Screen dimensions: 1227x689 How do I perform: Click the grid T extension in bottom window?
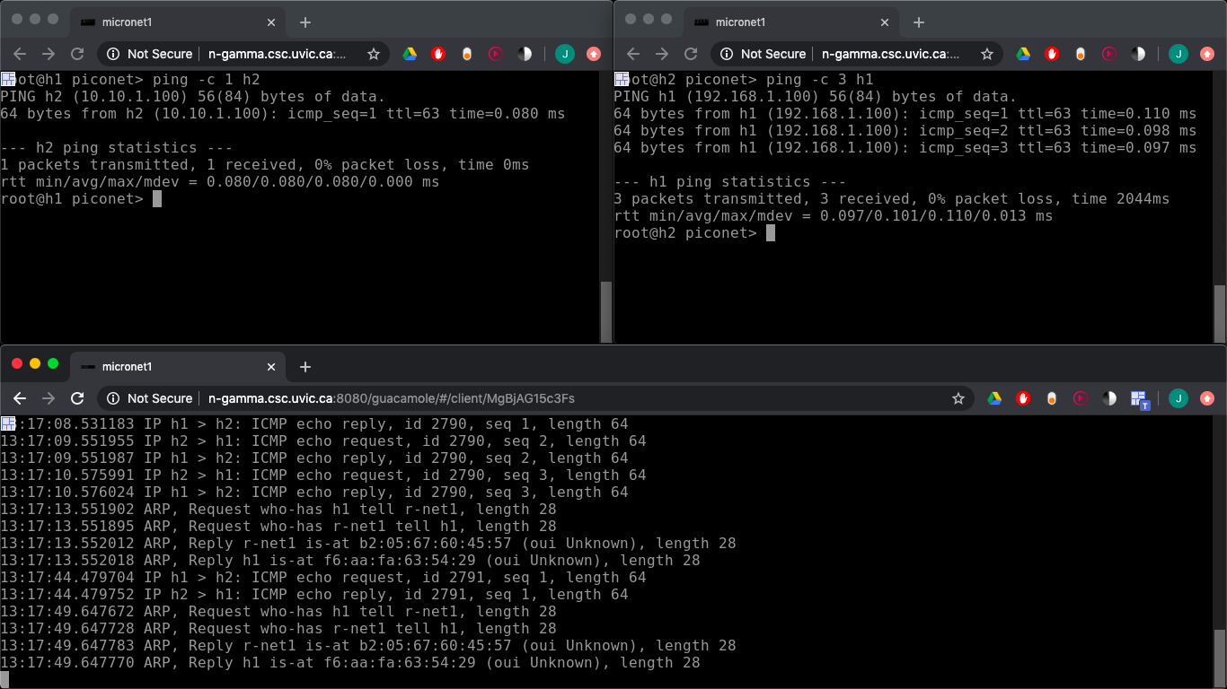[x=1140, y=399]
